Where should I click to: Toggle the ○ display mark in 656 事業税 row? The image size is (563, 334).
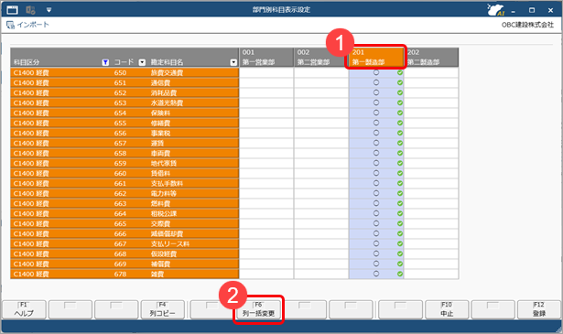(376, 133)
